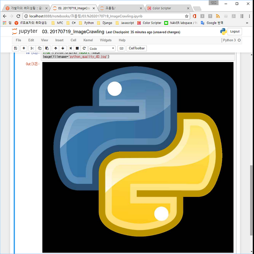The image size is (254, 254).
Task: Click the Logout button
Action: (x=235, y=31)
